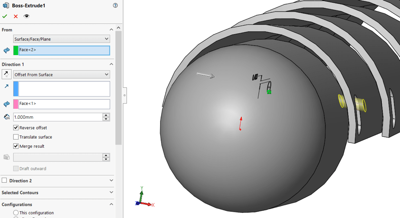
Task: Toggle the detailed preview eye icon
Action: 27,16
